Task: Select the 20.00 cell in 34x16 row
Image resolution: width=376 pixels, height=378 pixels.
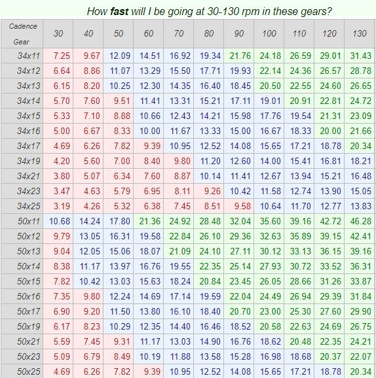Action: coord(329,131)
